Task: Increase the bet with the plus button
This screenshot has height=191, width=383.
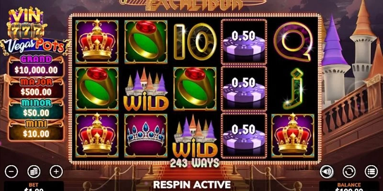Action: tap(56, 172)
